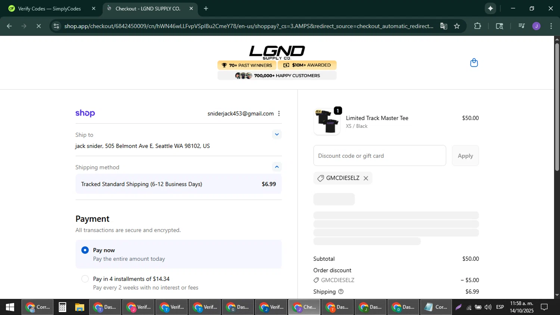This screenshot has width=560, height=315.
Task: Open the Extensions puzzle icon
Action: pos(477,26)
